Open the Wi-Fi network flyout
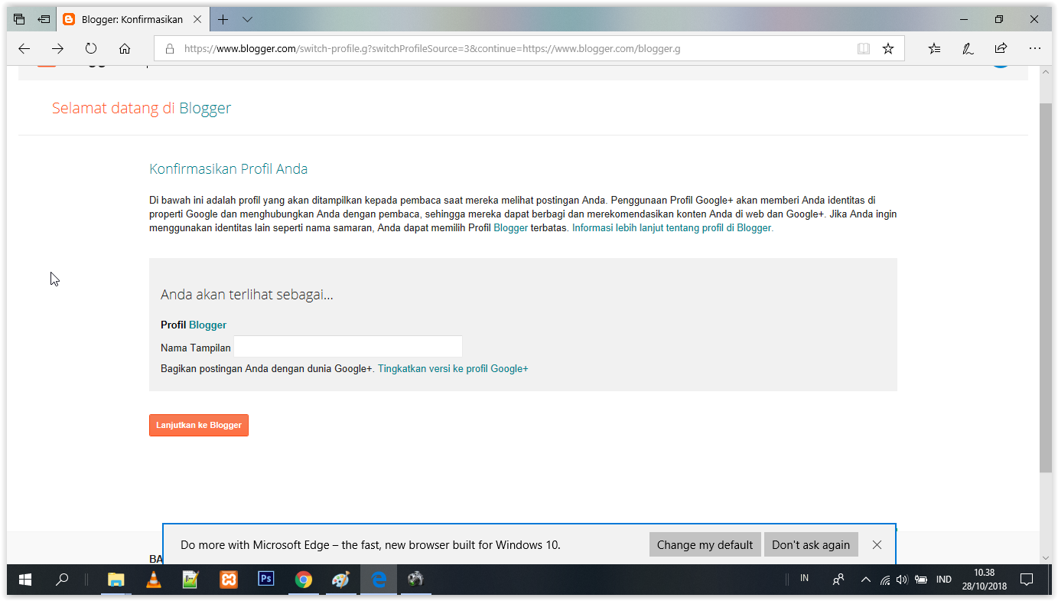 [885, 580]
